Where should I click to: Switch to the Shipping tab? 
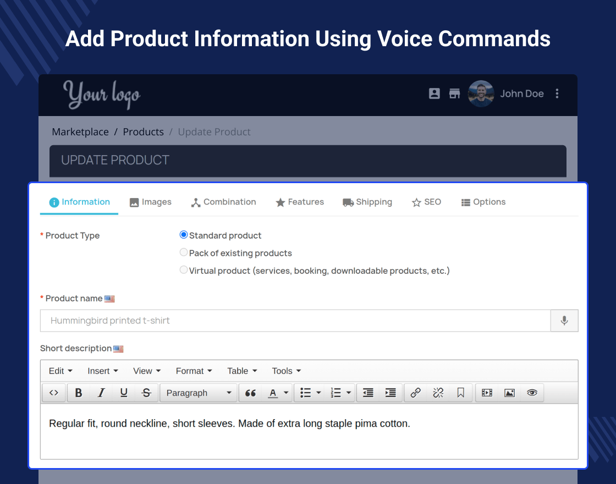[367, 202]
